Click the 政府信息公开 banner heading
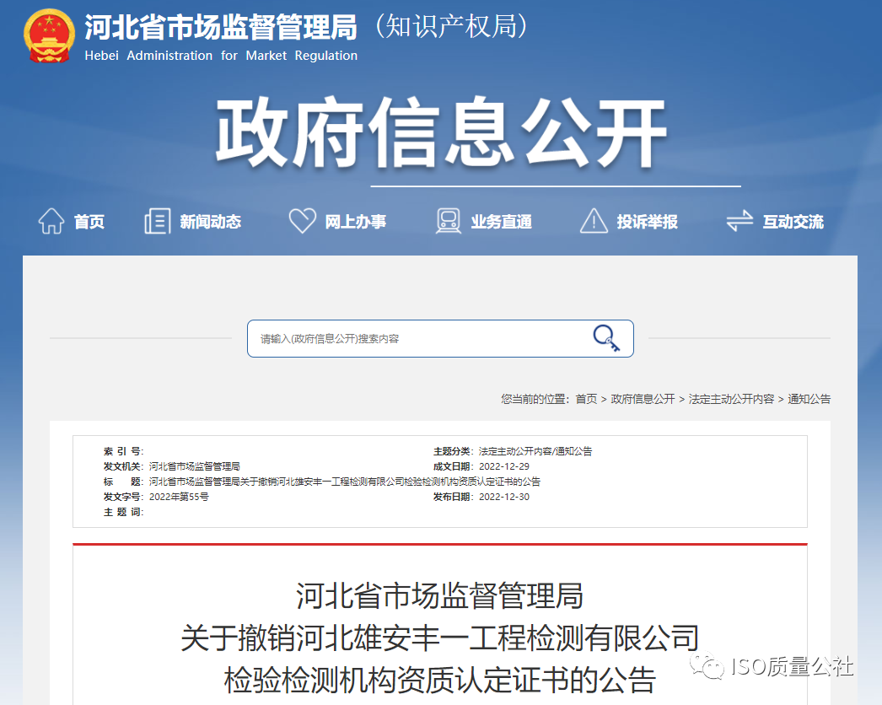 [441, 128]
